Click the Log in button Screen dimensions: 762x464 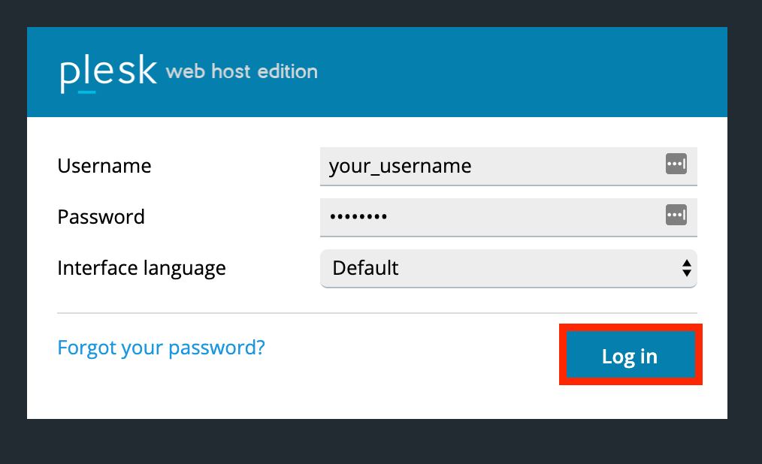tap(630, 355)
